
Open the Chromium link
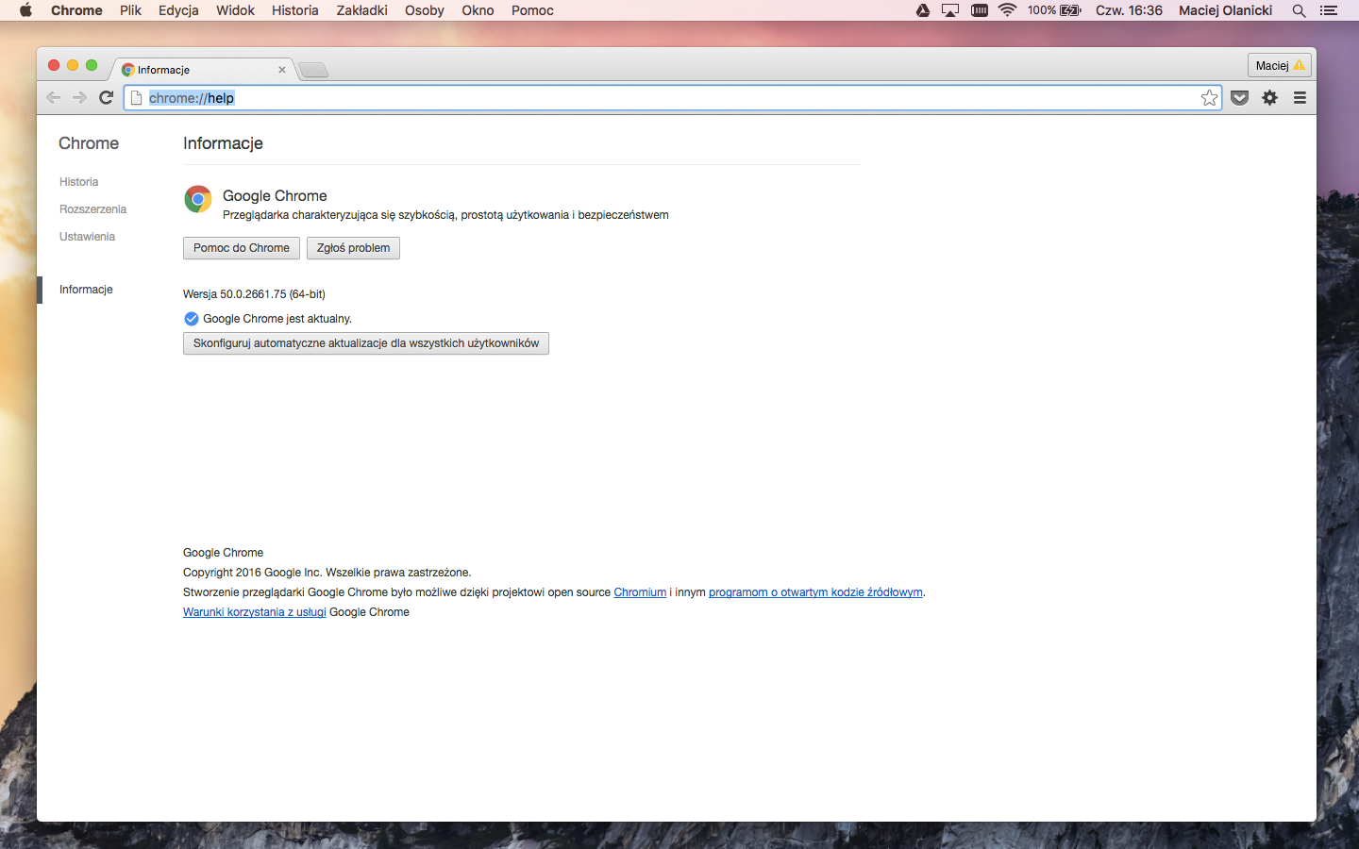(640, 592)
